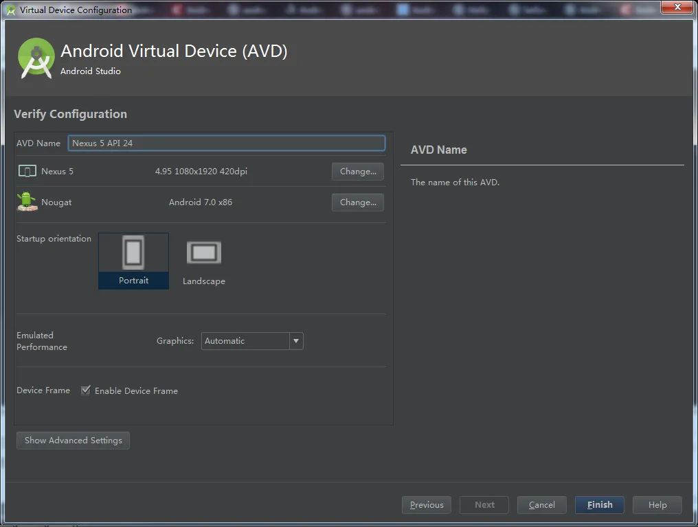Change the Nougat system image
The height and width of the screenshot is (527, 698).
click(x=358, y=202)
